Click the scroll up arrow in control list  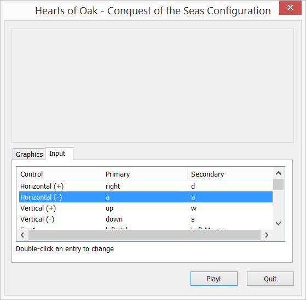pos(278,173)
